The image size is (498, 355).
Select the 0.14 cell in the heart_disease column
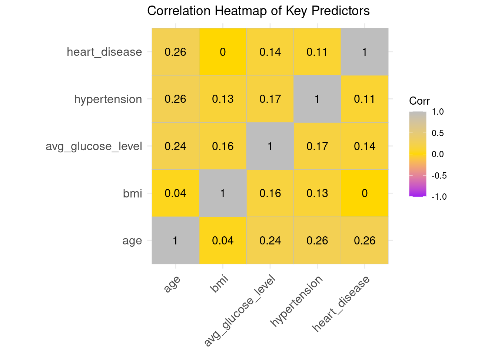tap(365, 146)
